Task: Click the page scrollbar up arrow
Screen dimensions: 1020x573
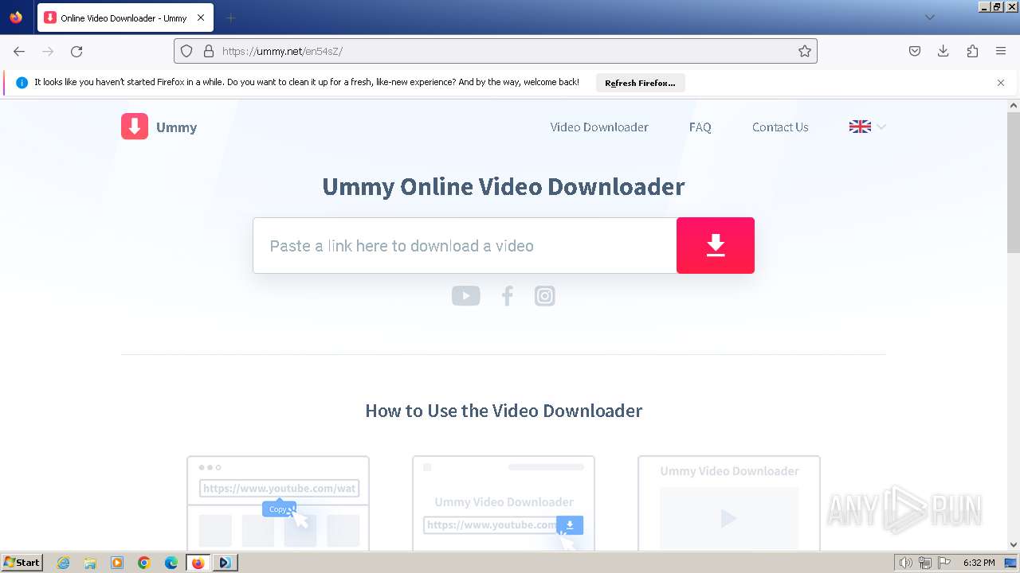Action: 1014,105
